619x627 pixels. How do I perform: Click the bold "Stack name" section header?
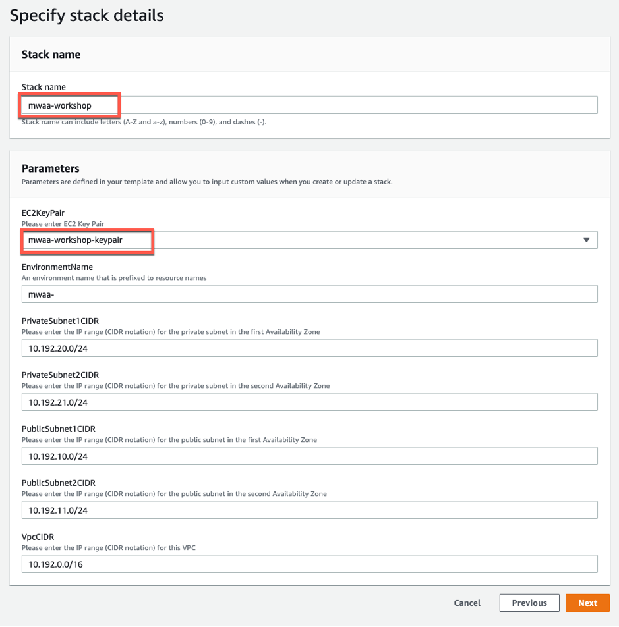(51, 55)
